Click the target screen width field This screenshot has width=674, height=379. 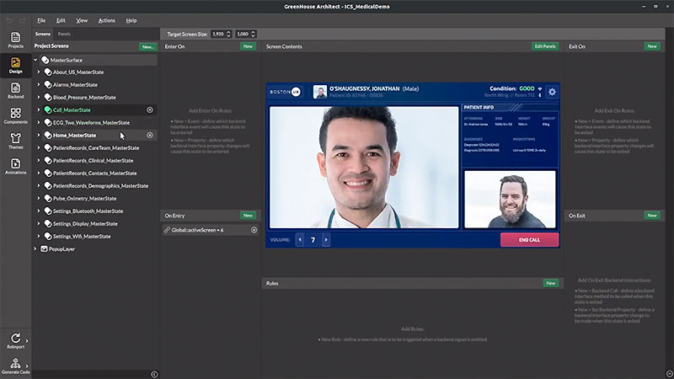point(220,33)
